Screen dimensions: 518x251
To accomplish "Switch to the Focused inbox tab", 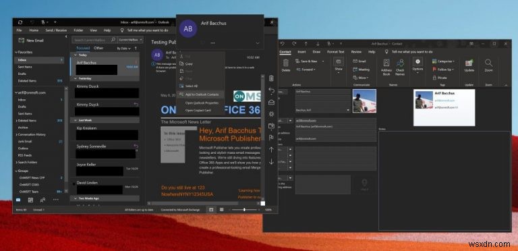I will coord(83,48).
